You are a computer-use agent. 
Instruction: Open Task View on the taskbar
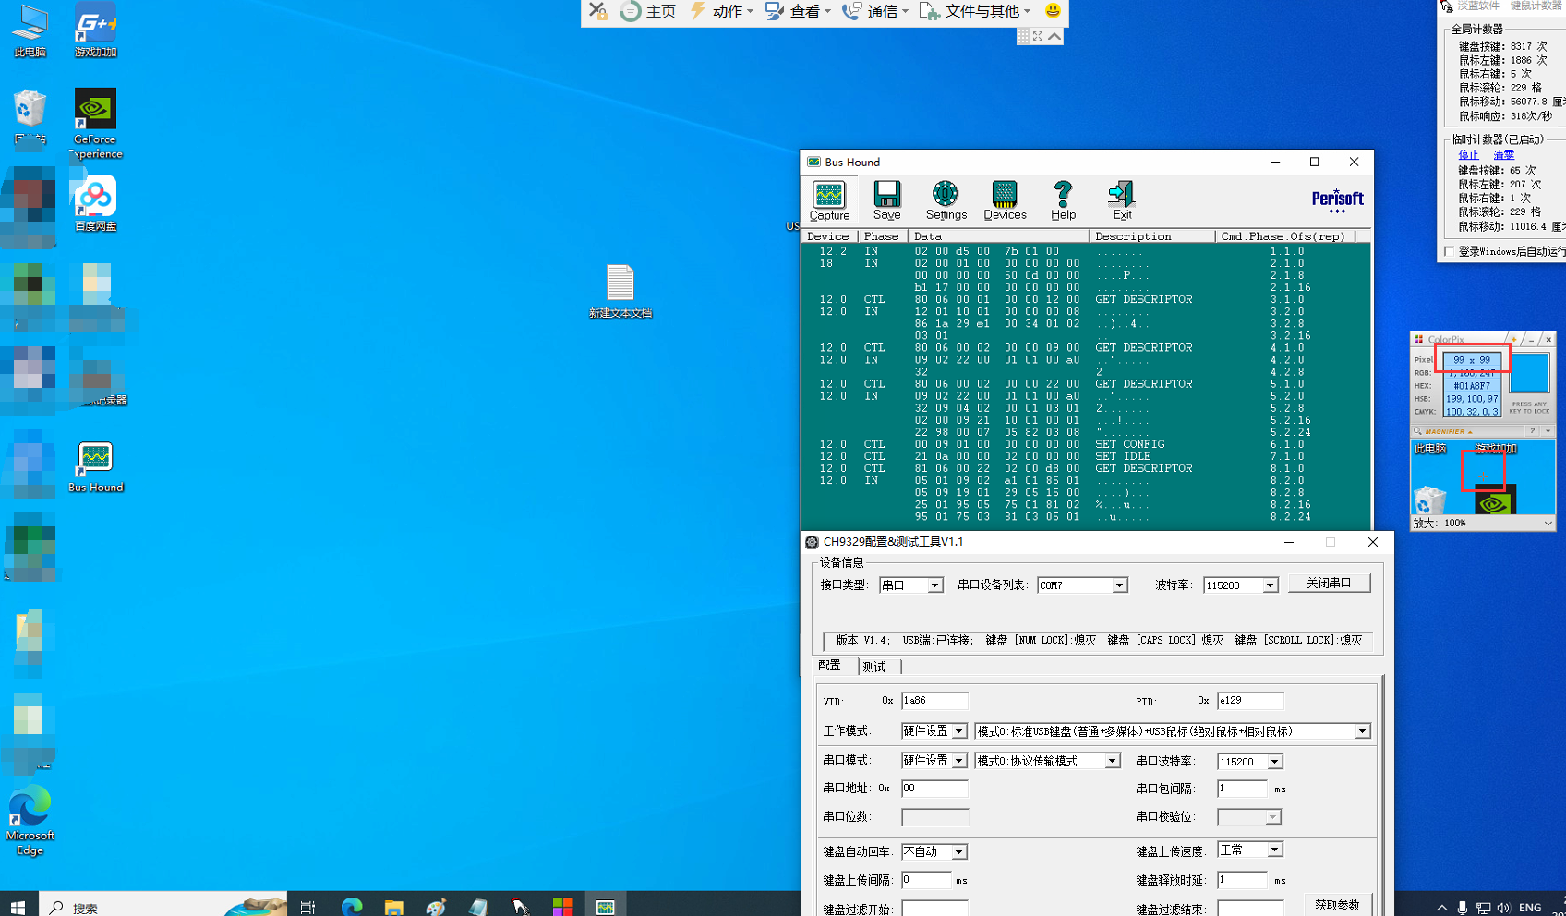(308, 907)
